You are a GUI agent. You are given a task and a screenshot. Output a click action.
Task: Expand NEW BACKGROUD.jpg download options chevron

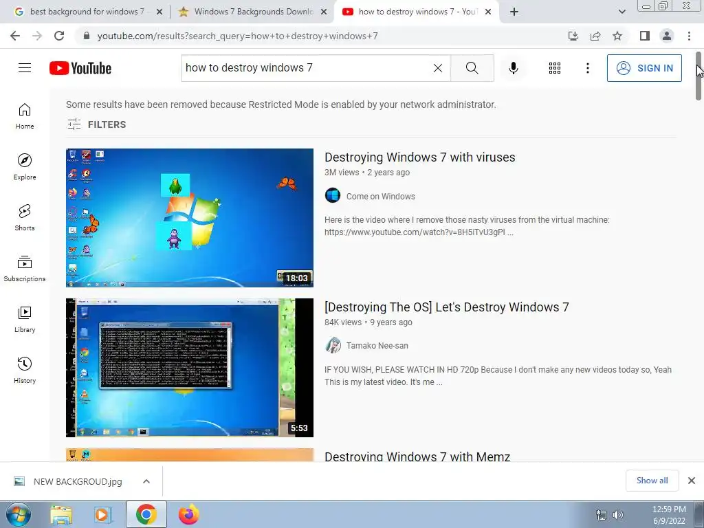146,481
